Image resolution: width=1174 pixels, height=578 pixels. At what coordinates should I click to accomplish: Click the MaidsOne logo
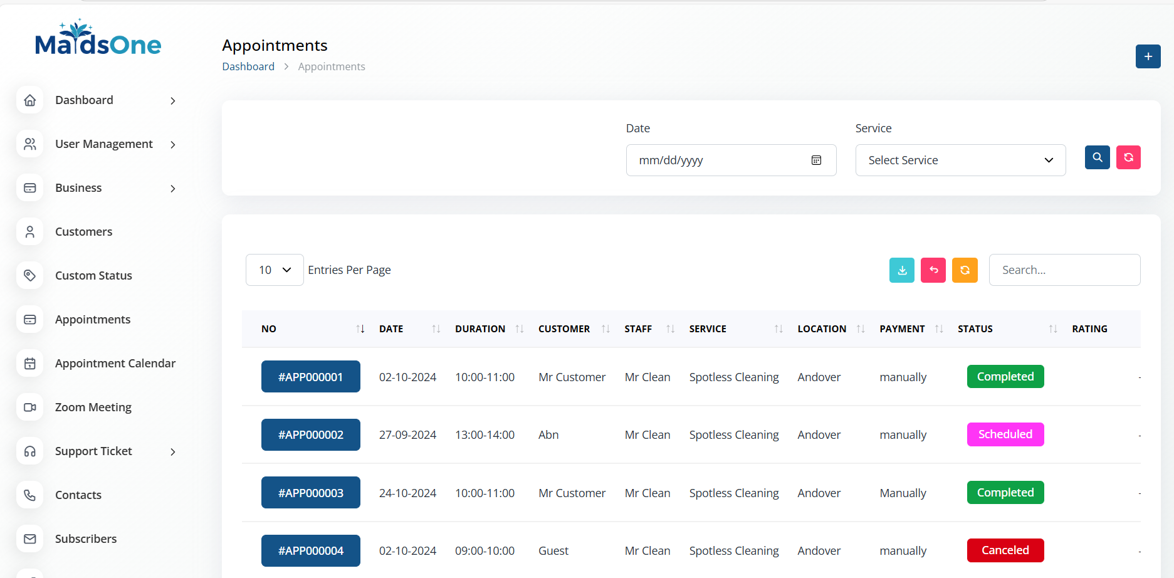[98, 39]
